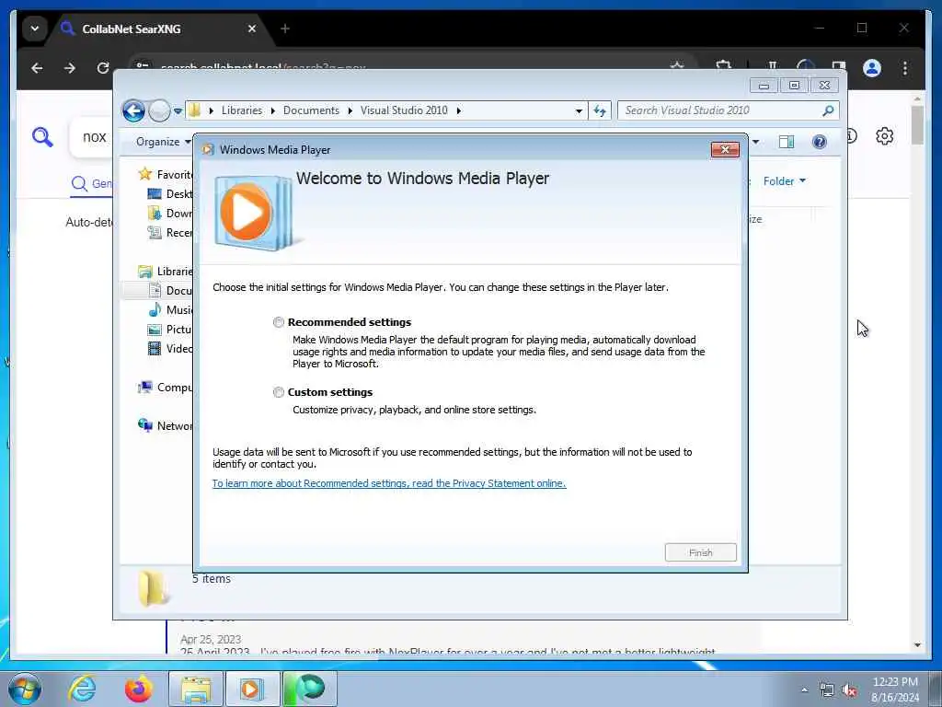Show hidden system tray icons

(804, 690)
